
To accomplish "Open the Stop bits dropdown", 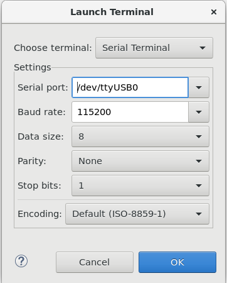I will point(140,186).
